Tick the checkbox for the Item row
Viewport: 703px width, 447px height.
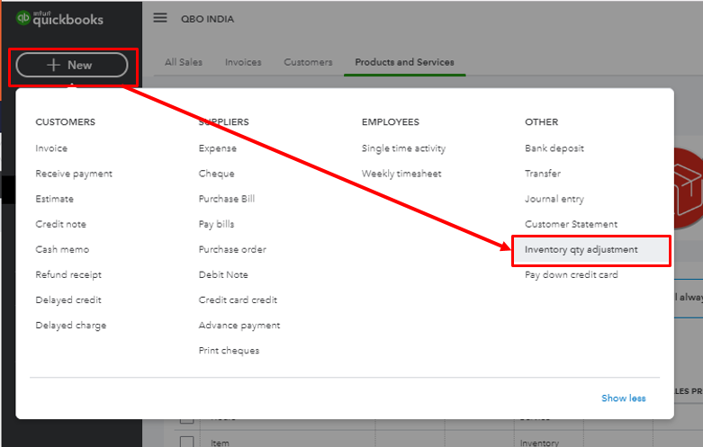[x=186, y=442]
